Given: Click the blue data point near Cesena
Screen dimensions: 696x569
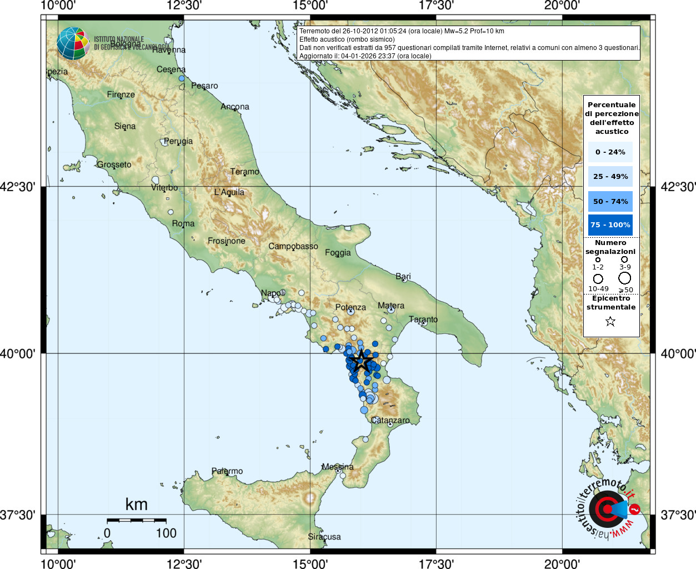Looking at the screenshot, I should pos(181,79).
